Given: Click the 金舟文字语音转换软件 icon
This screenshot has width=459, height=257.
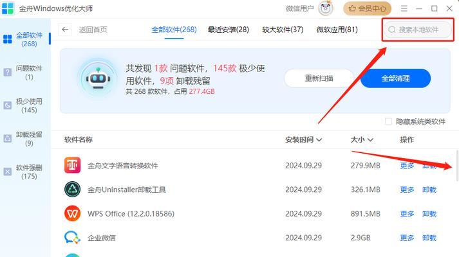Looking at the screenshot, I should 72,165.
